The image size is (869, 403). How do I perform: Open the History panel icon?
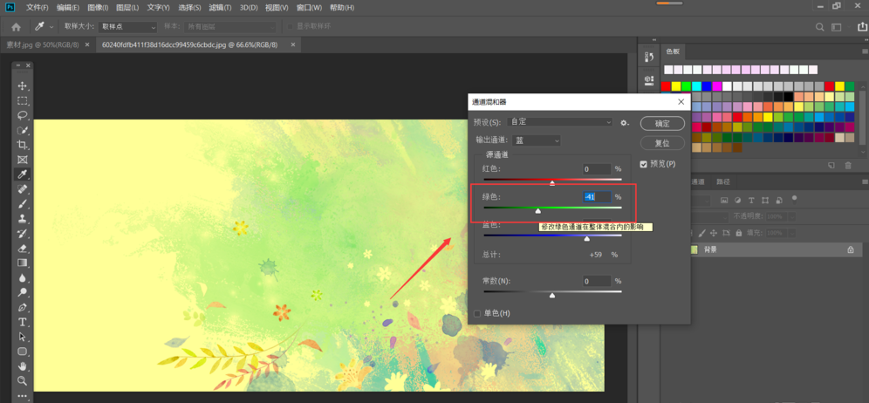[649, 58]
